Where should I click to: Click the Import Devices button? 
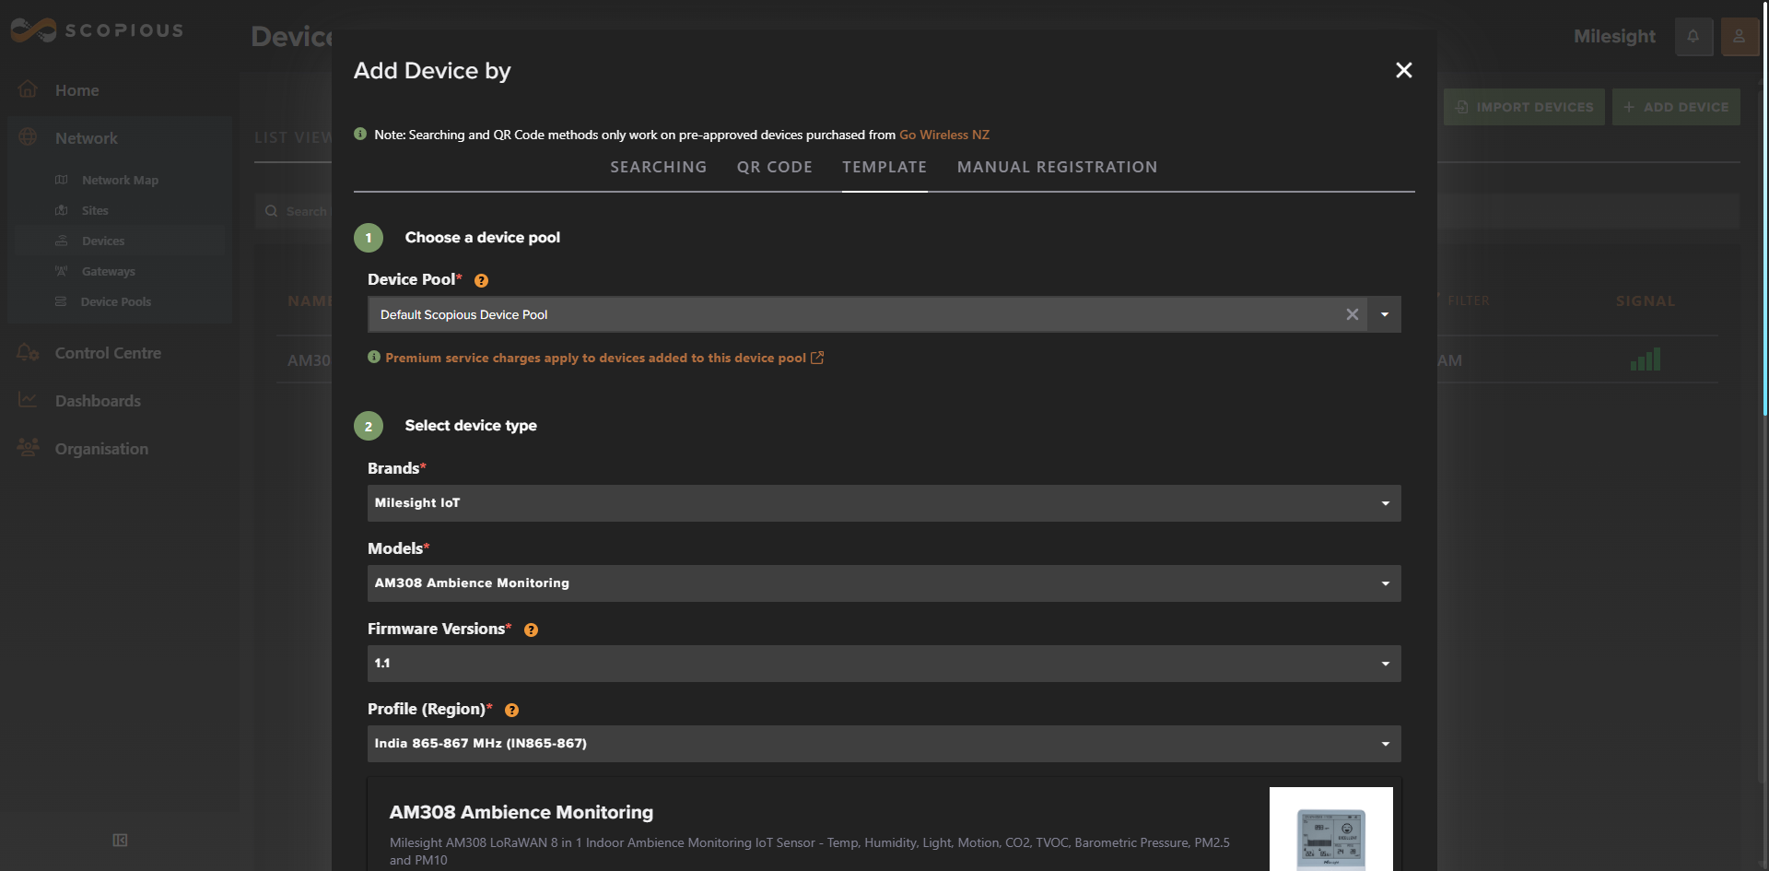pyautogui.click(x=1524, y=107)
